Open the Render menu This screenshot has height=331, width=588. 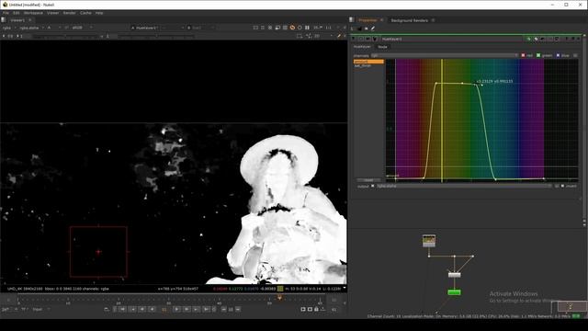pos(70,13)
